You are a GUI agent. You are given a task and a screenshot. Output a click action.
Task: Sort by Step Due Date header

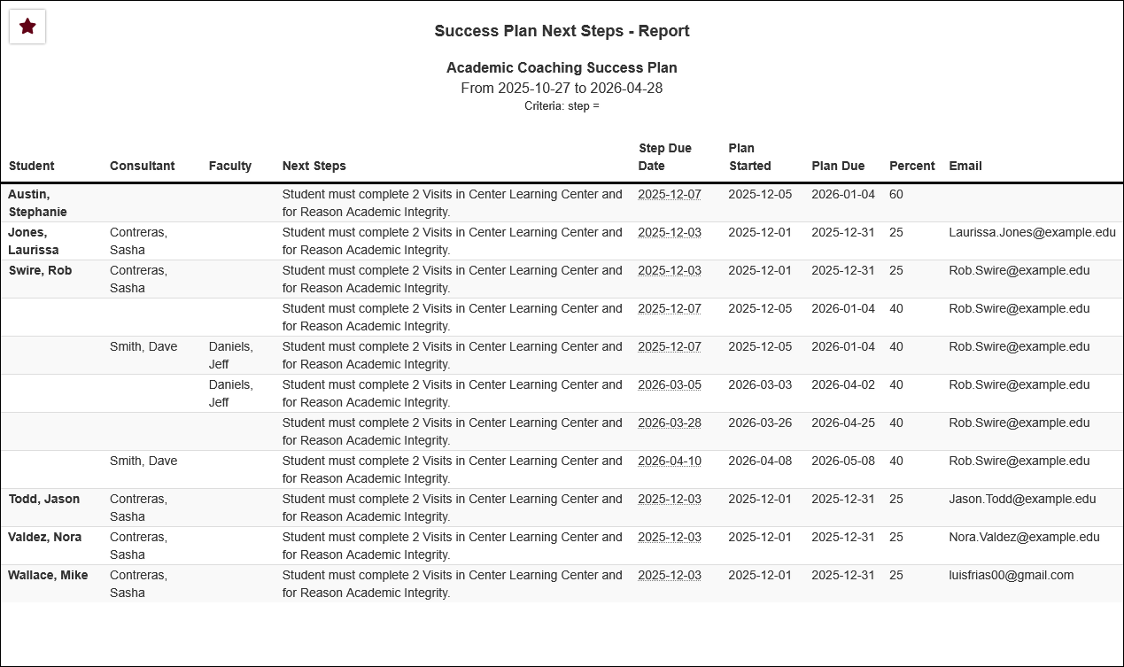(665, 157)
